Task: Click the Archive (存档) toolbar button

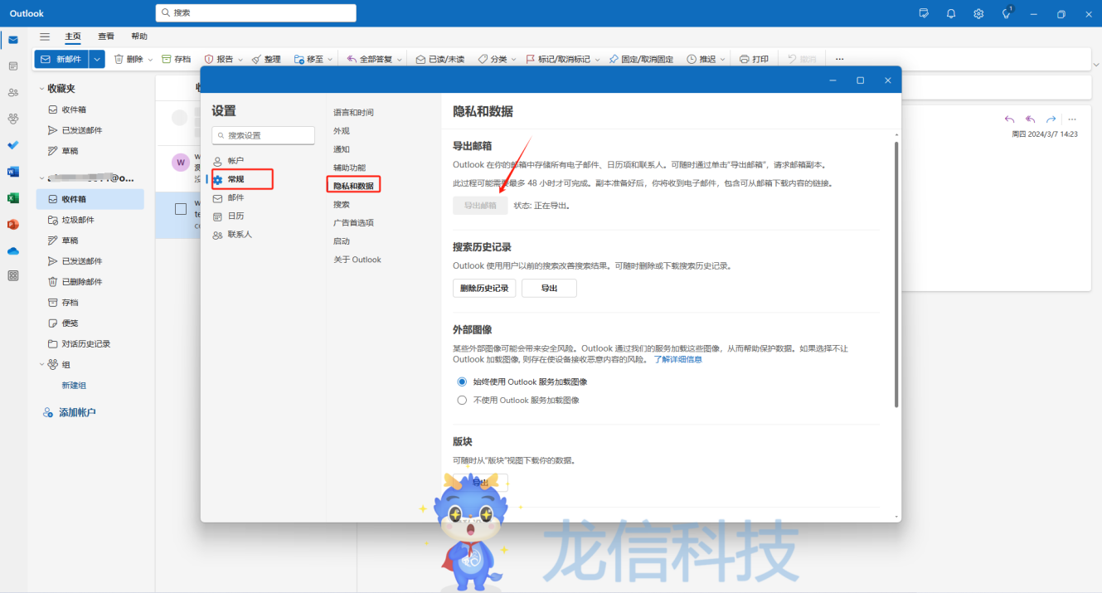Action: (x=176, y=59)
